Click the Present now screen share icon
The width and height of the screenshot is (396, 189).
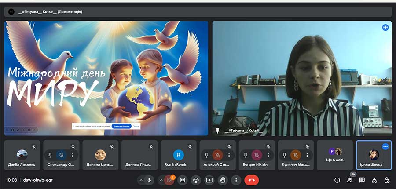[209, 180]
